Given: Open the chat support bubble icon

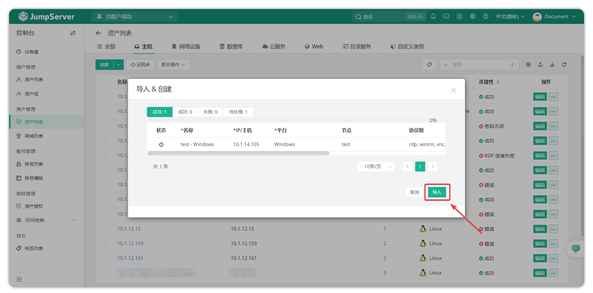Looking at the screenshot, I should [x=576, y=248].
